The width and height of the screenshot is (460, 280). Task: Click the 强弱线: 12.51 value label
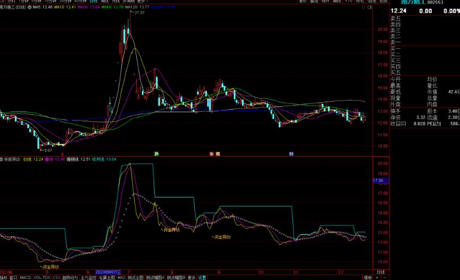tap(78, 159)
